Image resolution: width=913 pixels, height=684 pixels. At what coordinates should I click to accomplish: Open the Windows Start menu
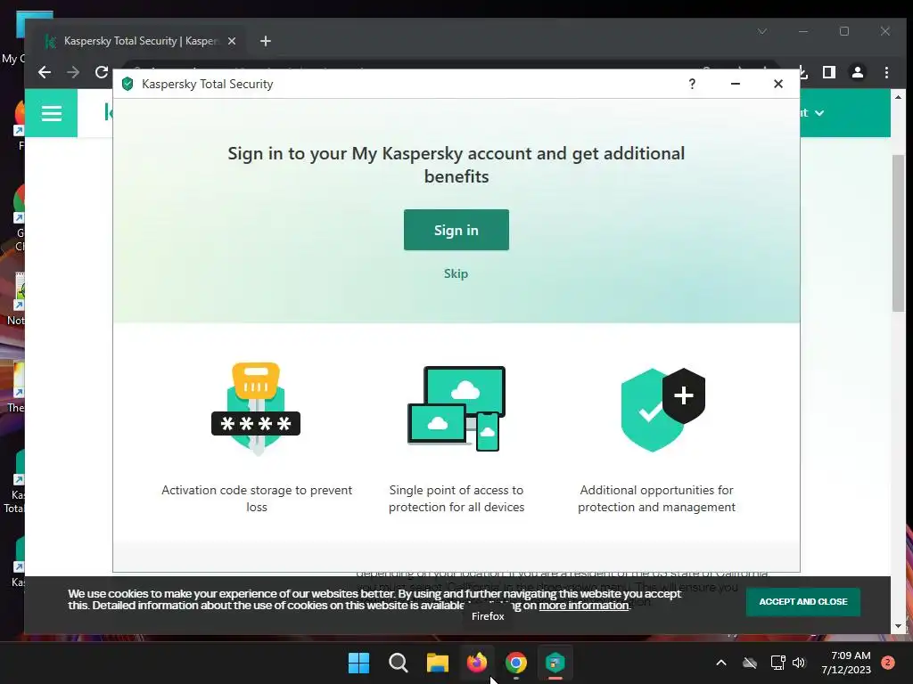point(358,663)
